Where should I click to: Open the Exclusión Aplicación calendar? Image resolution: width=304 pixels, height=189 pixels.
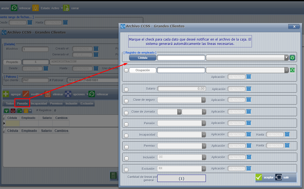click(249, 168)
